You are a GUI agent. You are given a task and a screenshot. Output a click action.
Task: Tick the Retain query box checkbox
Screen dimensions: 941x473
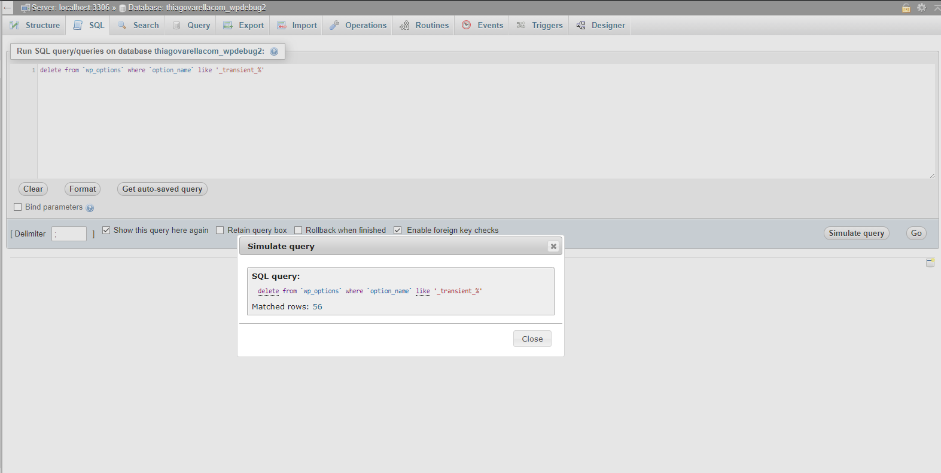[220, 230]
